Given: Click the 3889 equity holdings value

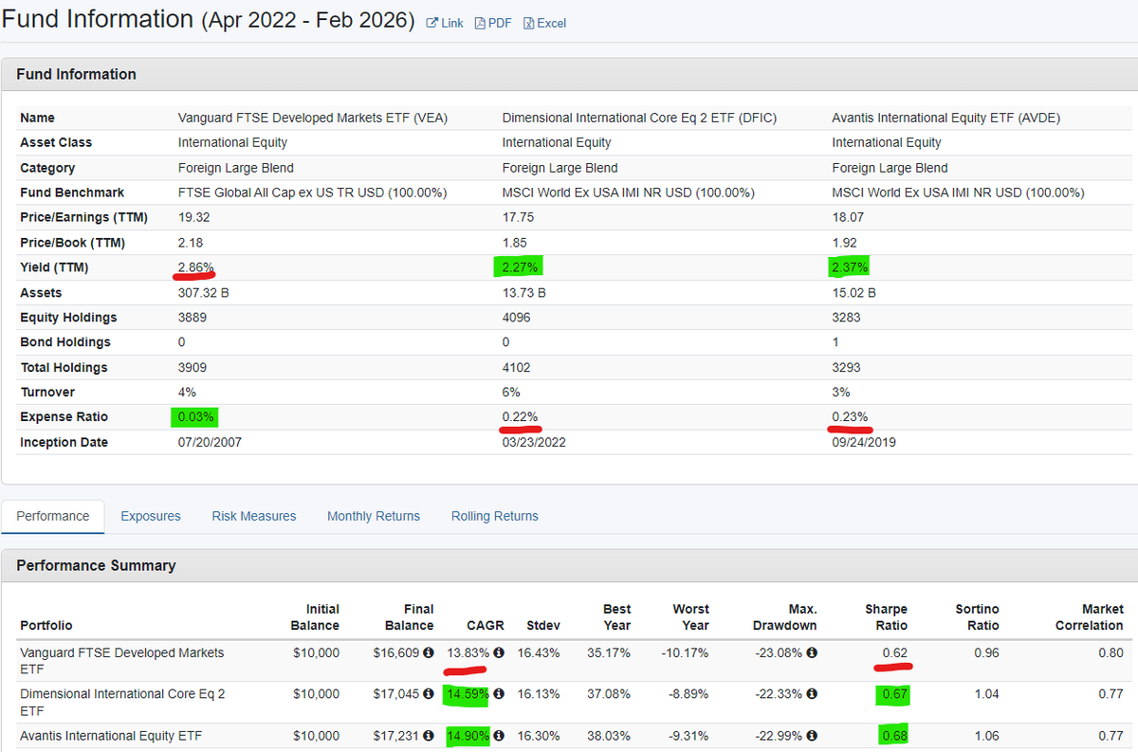Looking at the screenshot, I should 193,318.
